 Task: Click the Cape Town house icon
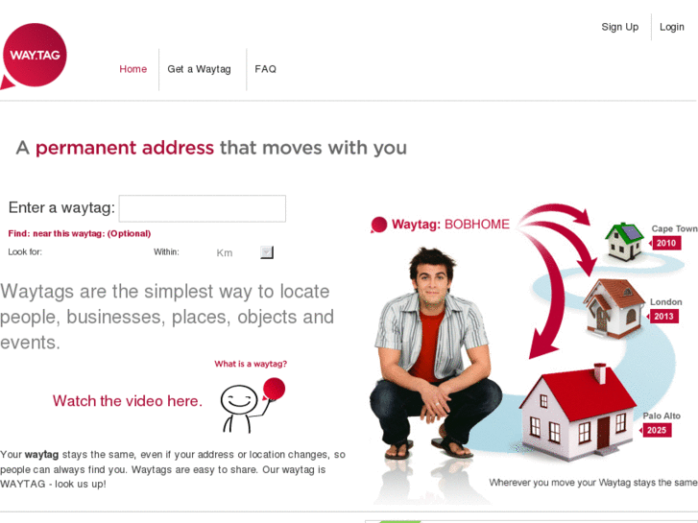click(624, 242)
